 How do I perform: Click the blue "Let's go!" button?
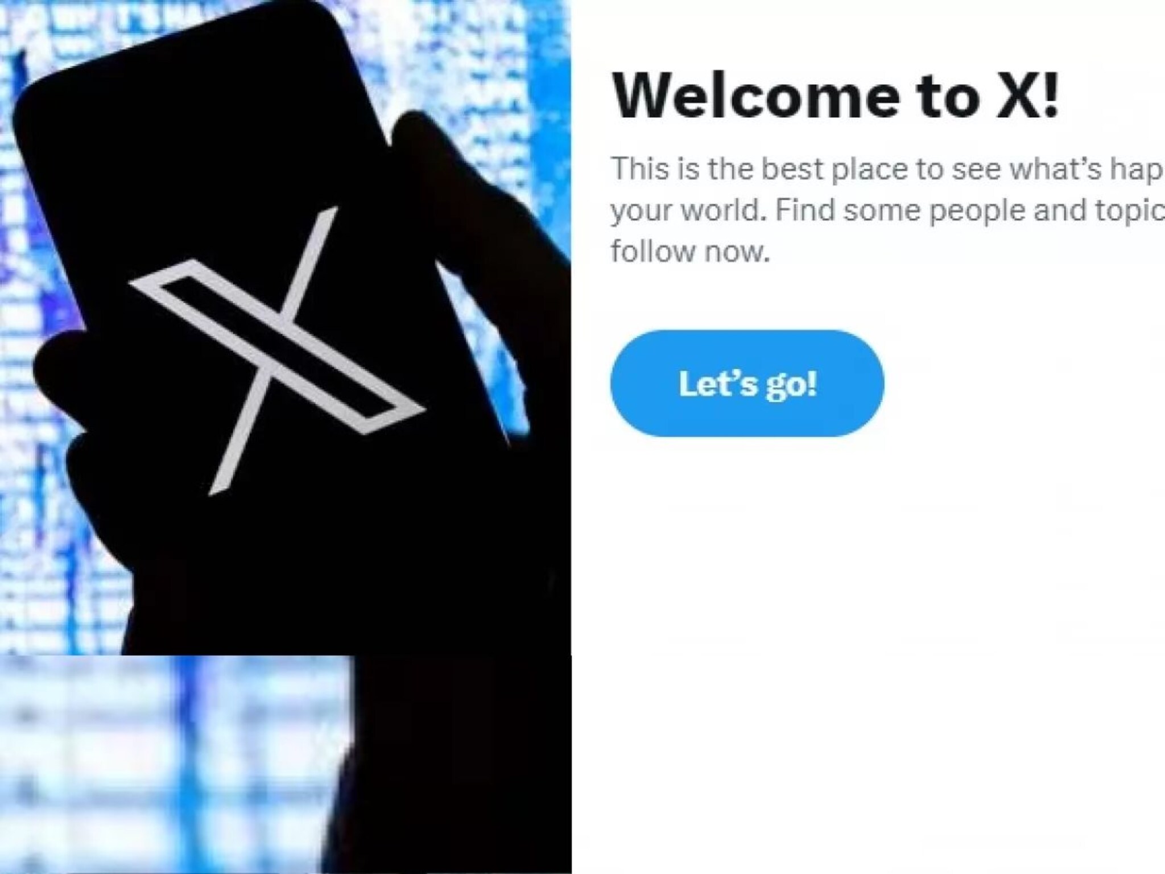click(x=747, y=383)
